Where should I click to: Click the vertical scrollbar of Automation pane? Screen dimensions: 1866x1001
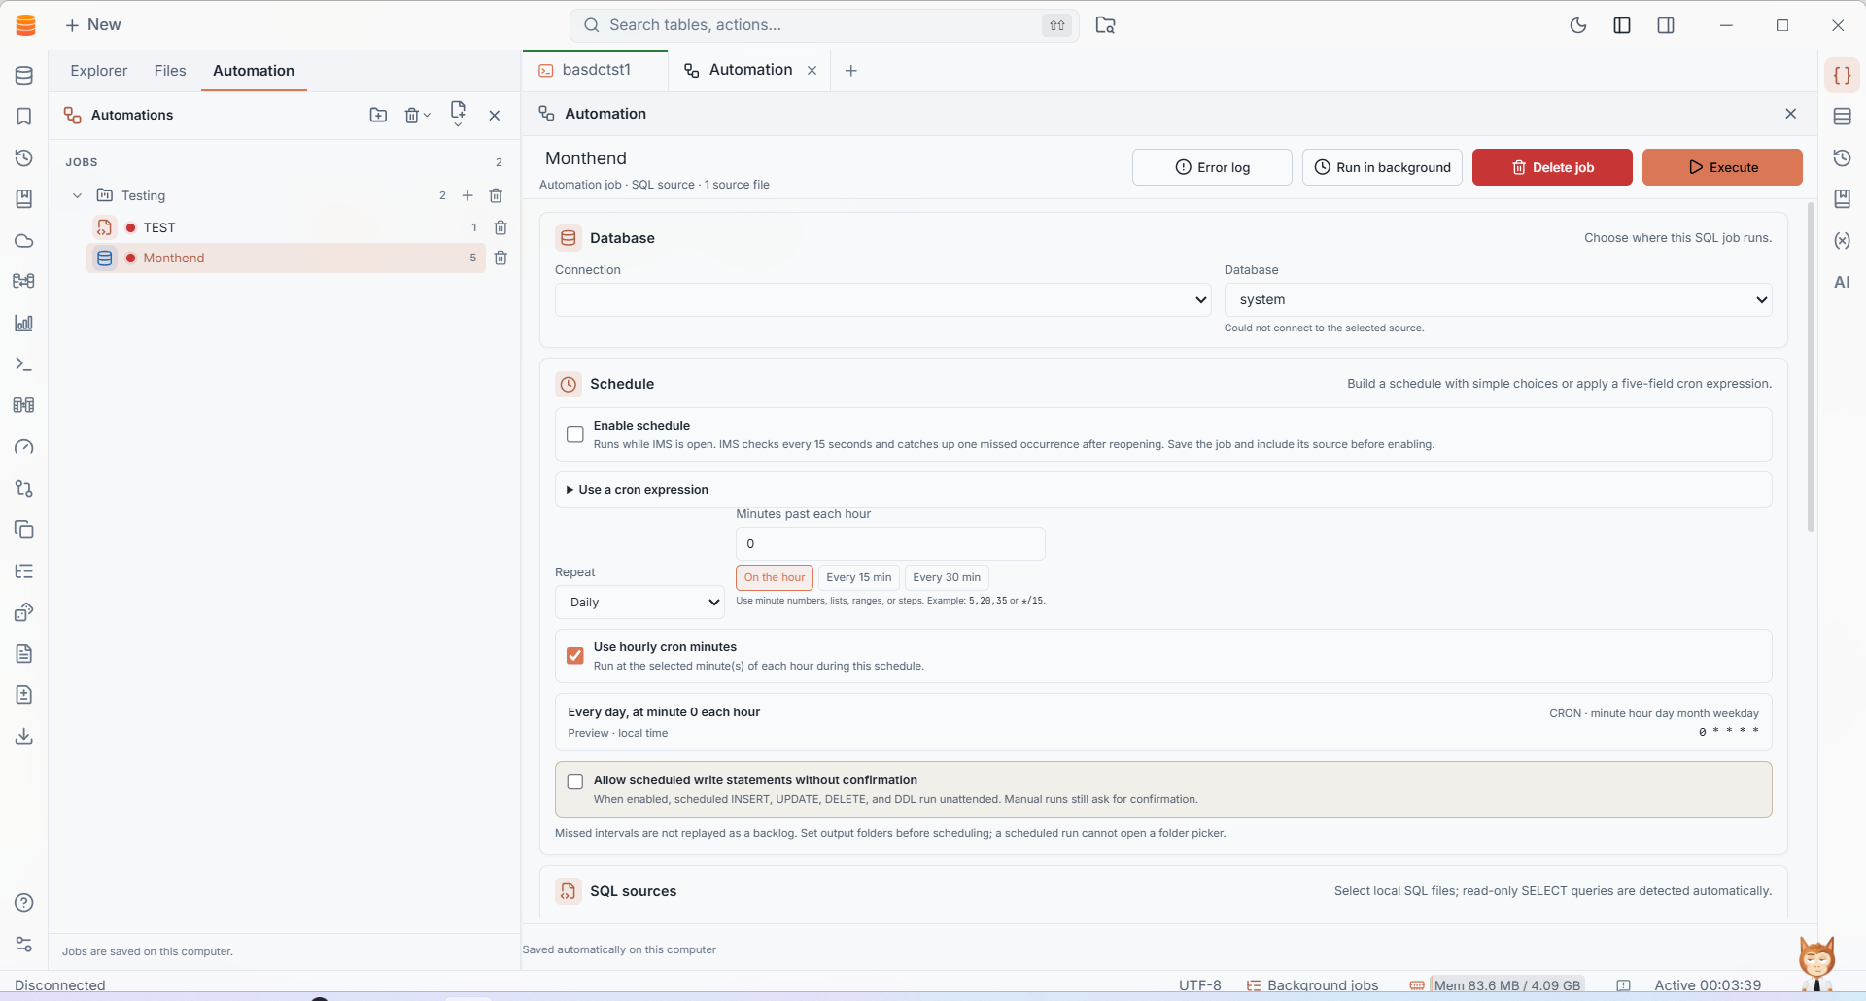point(1811,367)
